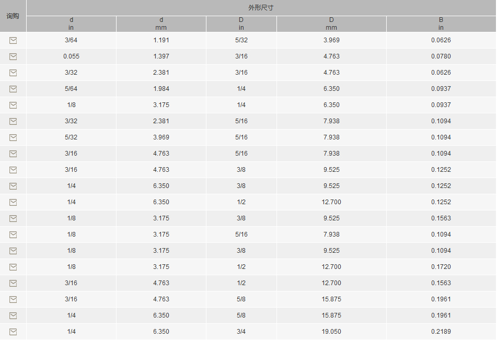This screenshot has width=497, height=340.
Task: Select the 5/32 cell in D in column
Action: pyautogui.click(x=241, y=40)
